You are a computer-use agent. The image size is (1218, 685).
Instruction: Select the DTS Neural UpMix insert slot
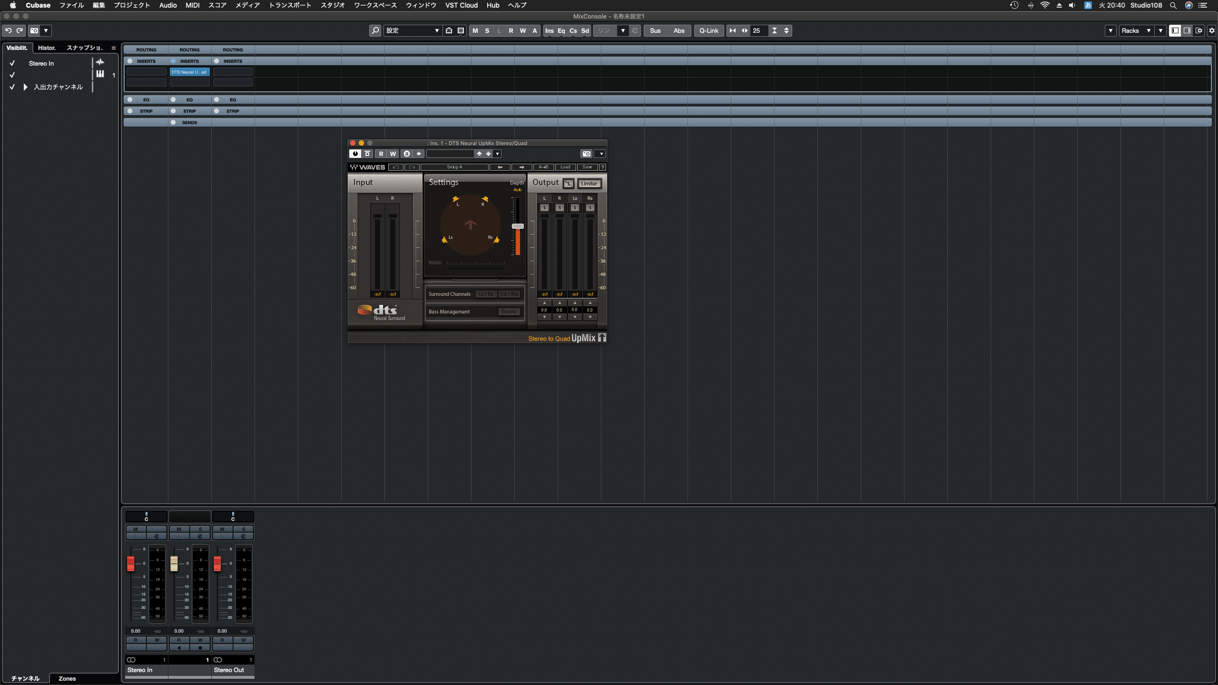tap(189, 72)
